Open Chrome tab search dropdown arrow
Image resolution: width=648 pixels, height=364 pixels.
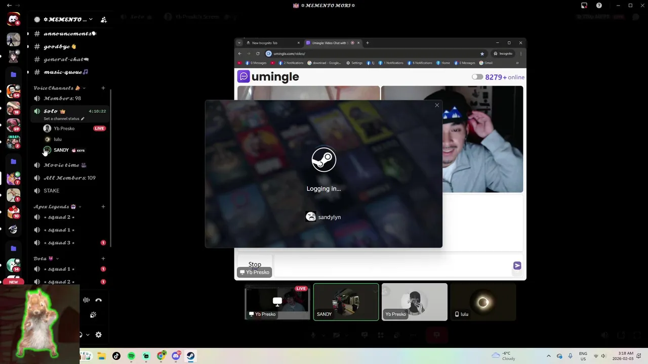239,43
